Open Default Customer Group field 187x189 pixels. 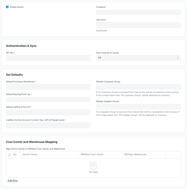coord(138,87)
